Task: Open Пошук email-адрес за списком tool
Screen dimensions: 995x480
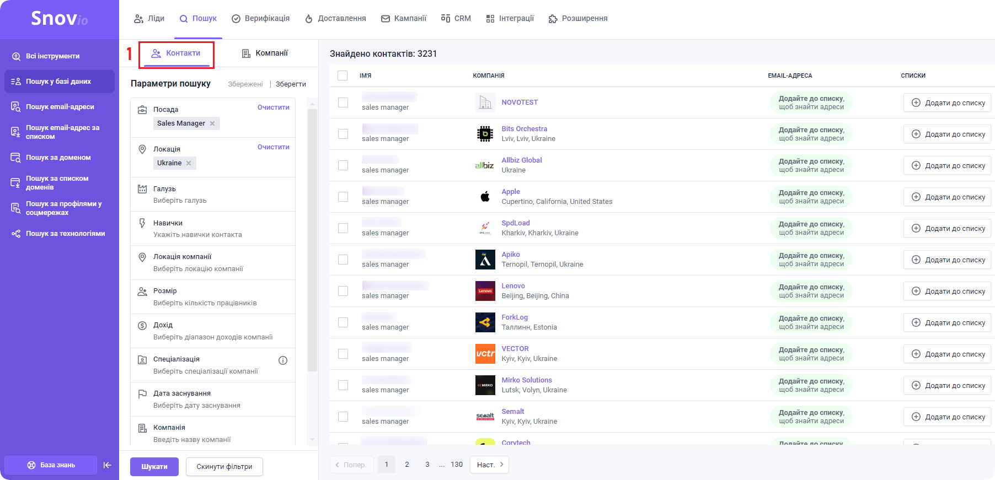Action: point(60,132)
